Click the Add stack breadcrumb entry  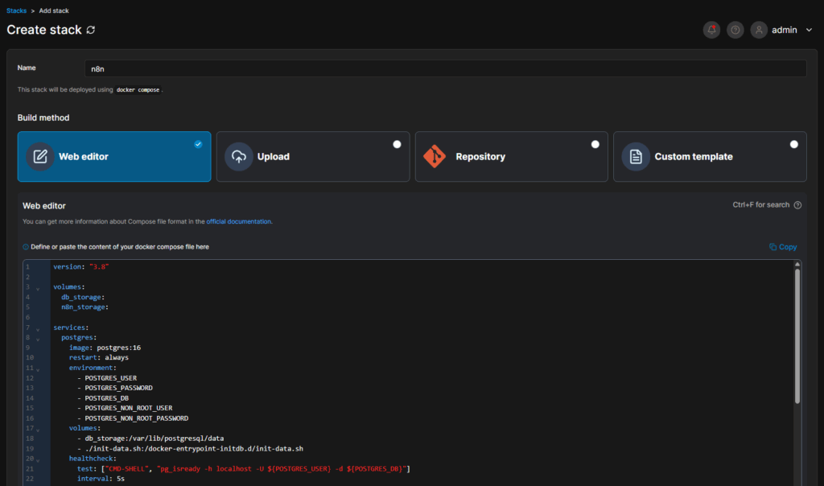(x=53, y=10)
